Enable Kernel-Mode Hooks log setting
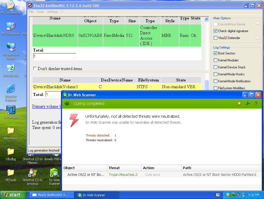This screenshot has width=264, height=199. click(x=215, y=74)
